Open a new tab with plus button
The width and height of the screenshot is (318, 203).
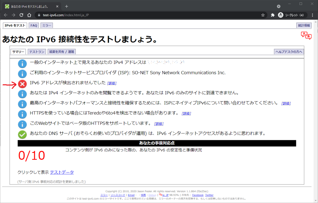tap(67, 6)
